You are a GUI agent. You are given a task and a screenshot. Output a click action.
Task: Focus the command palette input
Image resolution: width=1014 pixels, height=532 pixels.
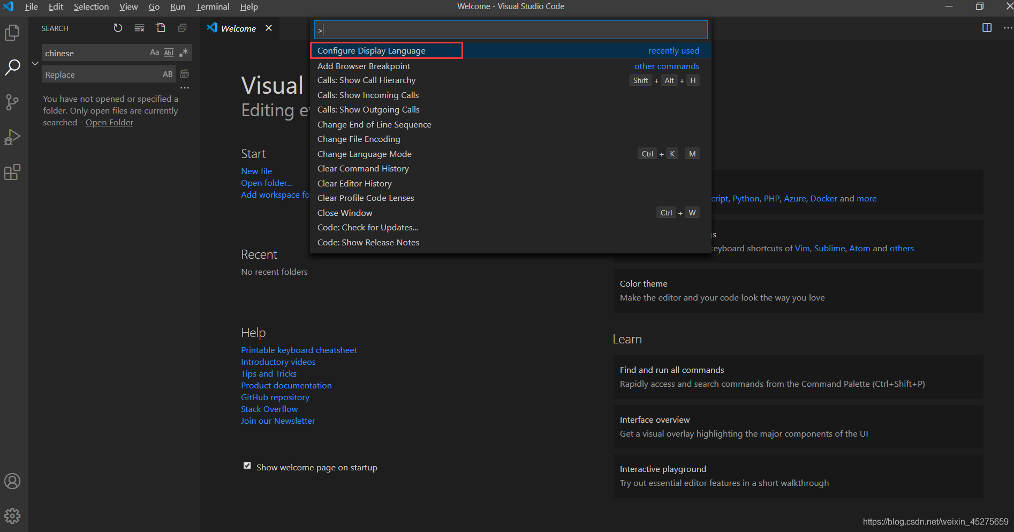click(x=511, y=30)
